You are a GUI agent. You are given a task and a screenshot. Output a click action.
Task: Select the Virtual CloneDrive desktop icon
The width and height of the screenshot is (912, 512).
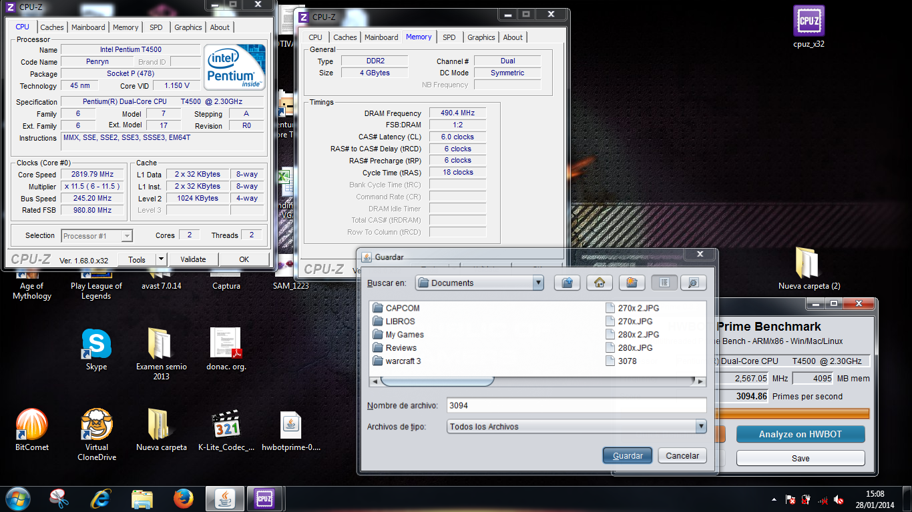(x=97, y=435)
